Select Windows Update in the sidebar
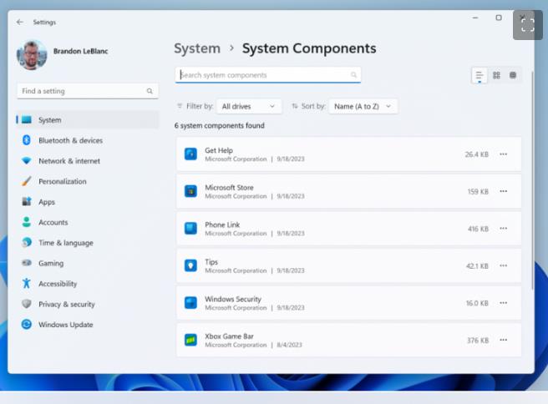The image size is (548, 404). click(x=65, y=325)
